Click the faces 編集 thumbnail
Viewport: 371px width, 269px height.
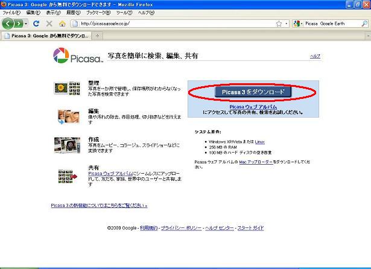coord(68,116)
